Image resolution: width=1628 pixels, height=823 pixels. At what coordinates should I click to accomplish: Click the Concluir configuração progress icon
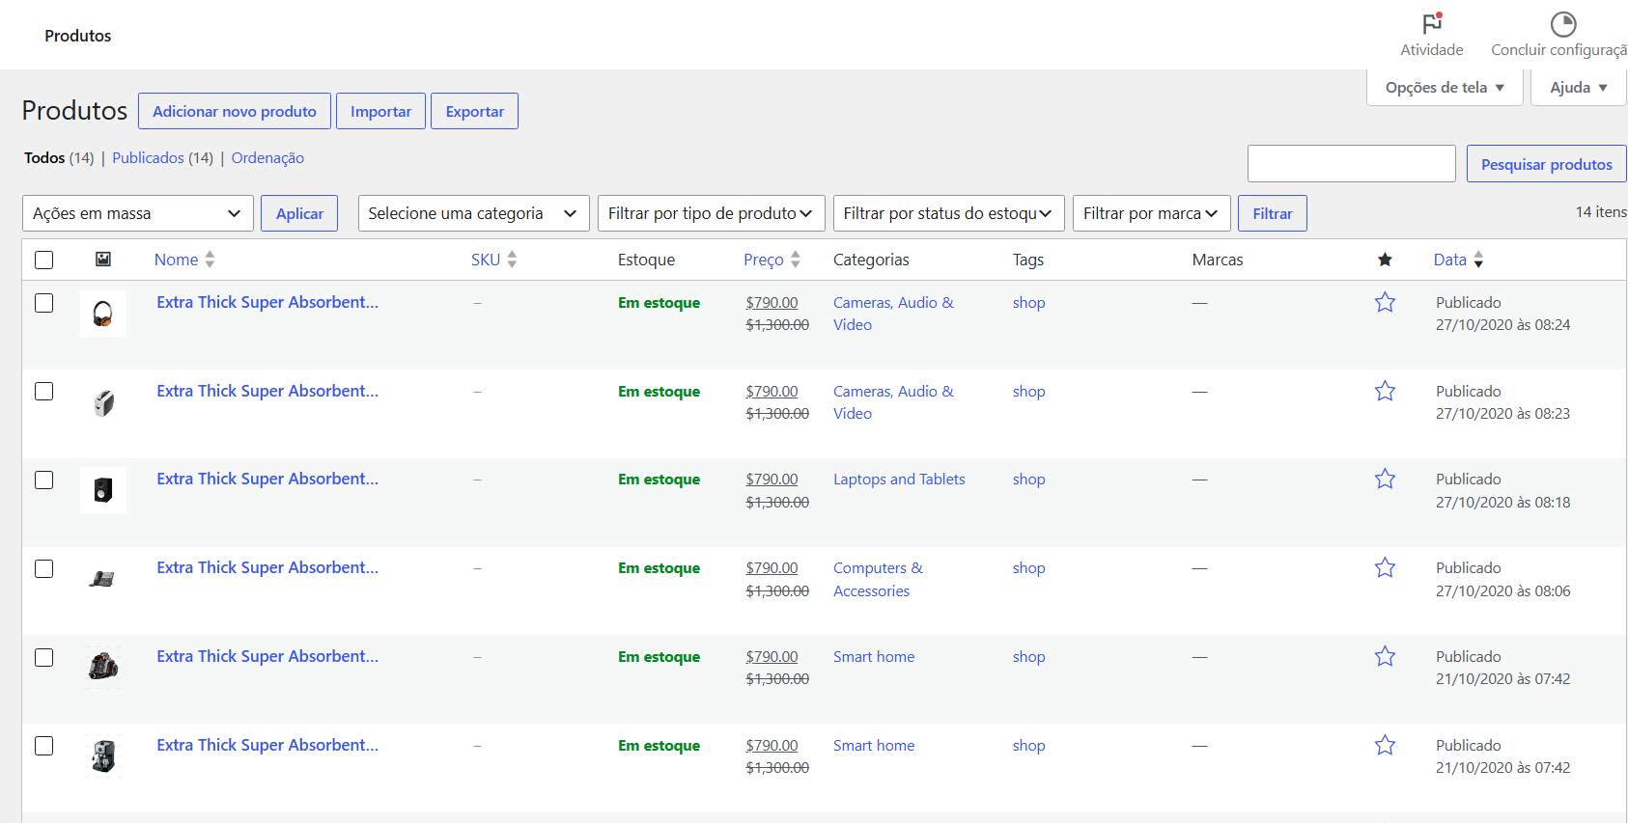click(x=1562, y=23)
